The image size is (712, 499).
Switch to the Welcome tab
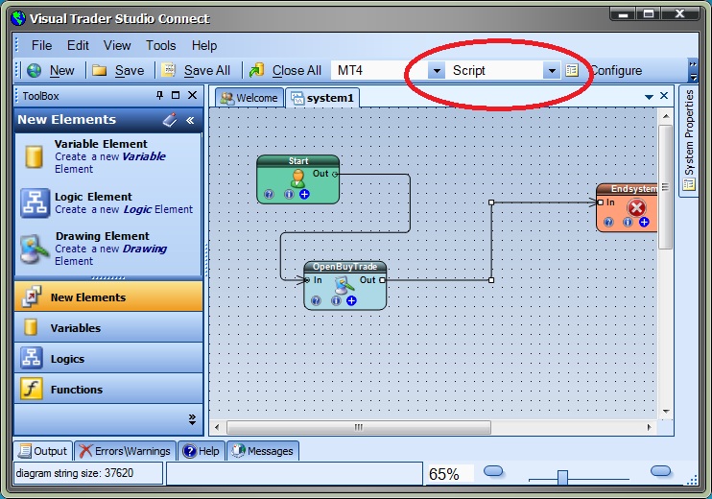(249, 98)
